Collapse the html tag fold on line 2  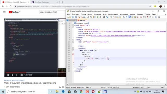pos(73,25)
